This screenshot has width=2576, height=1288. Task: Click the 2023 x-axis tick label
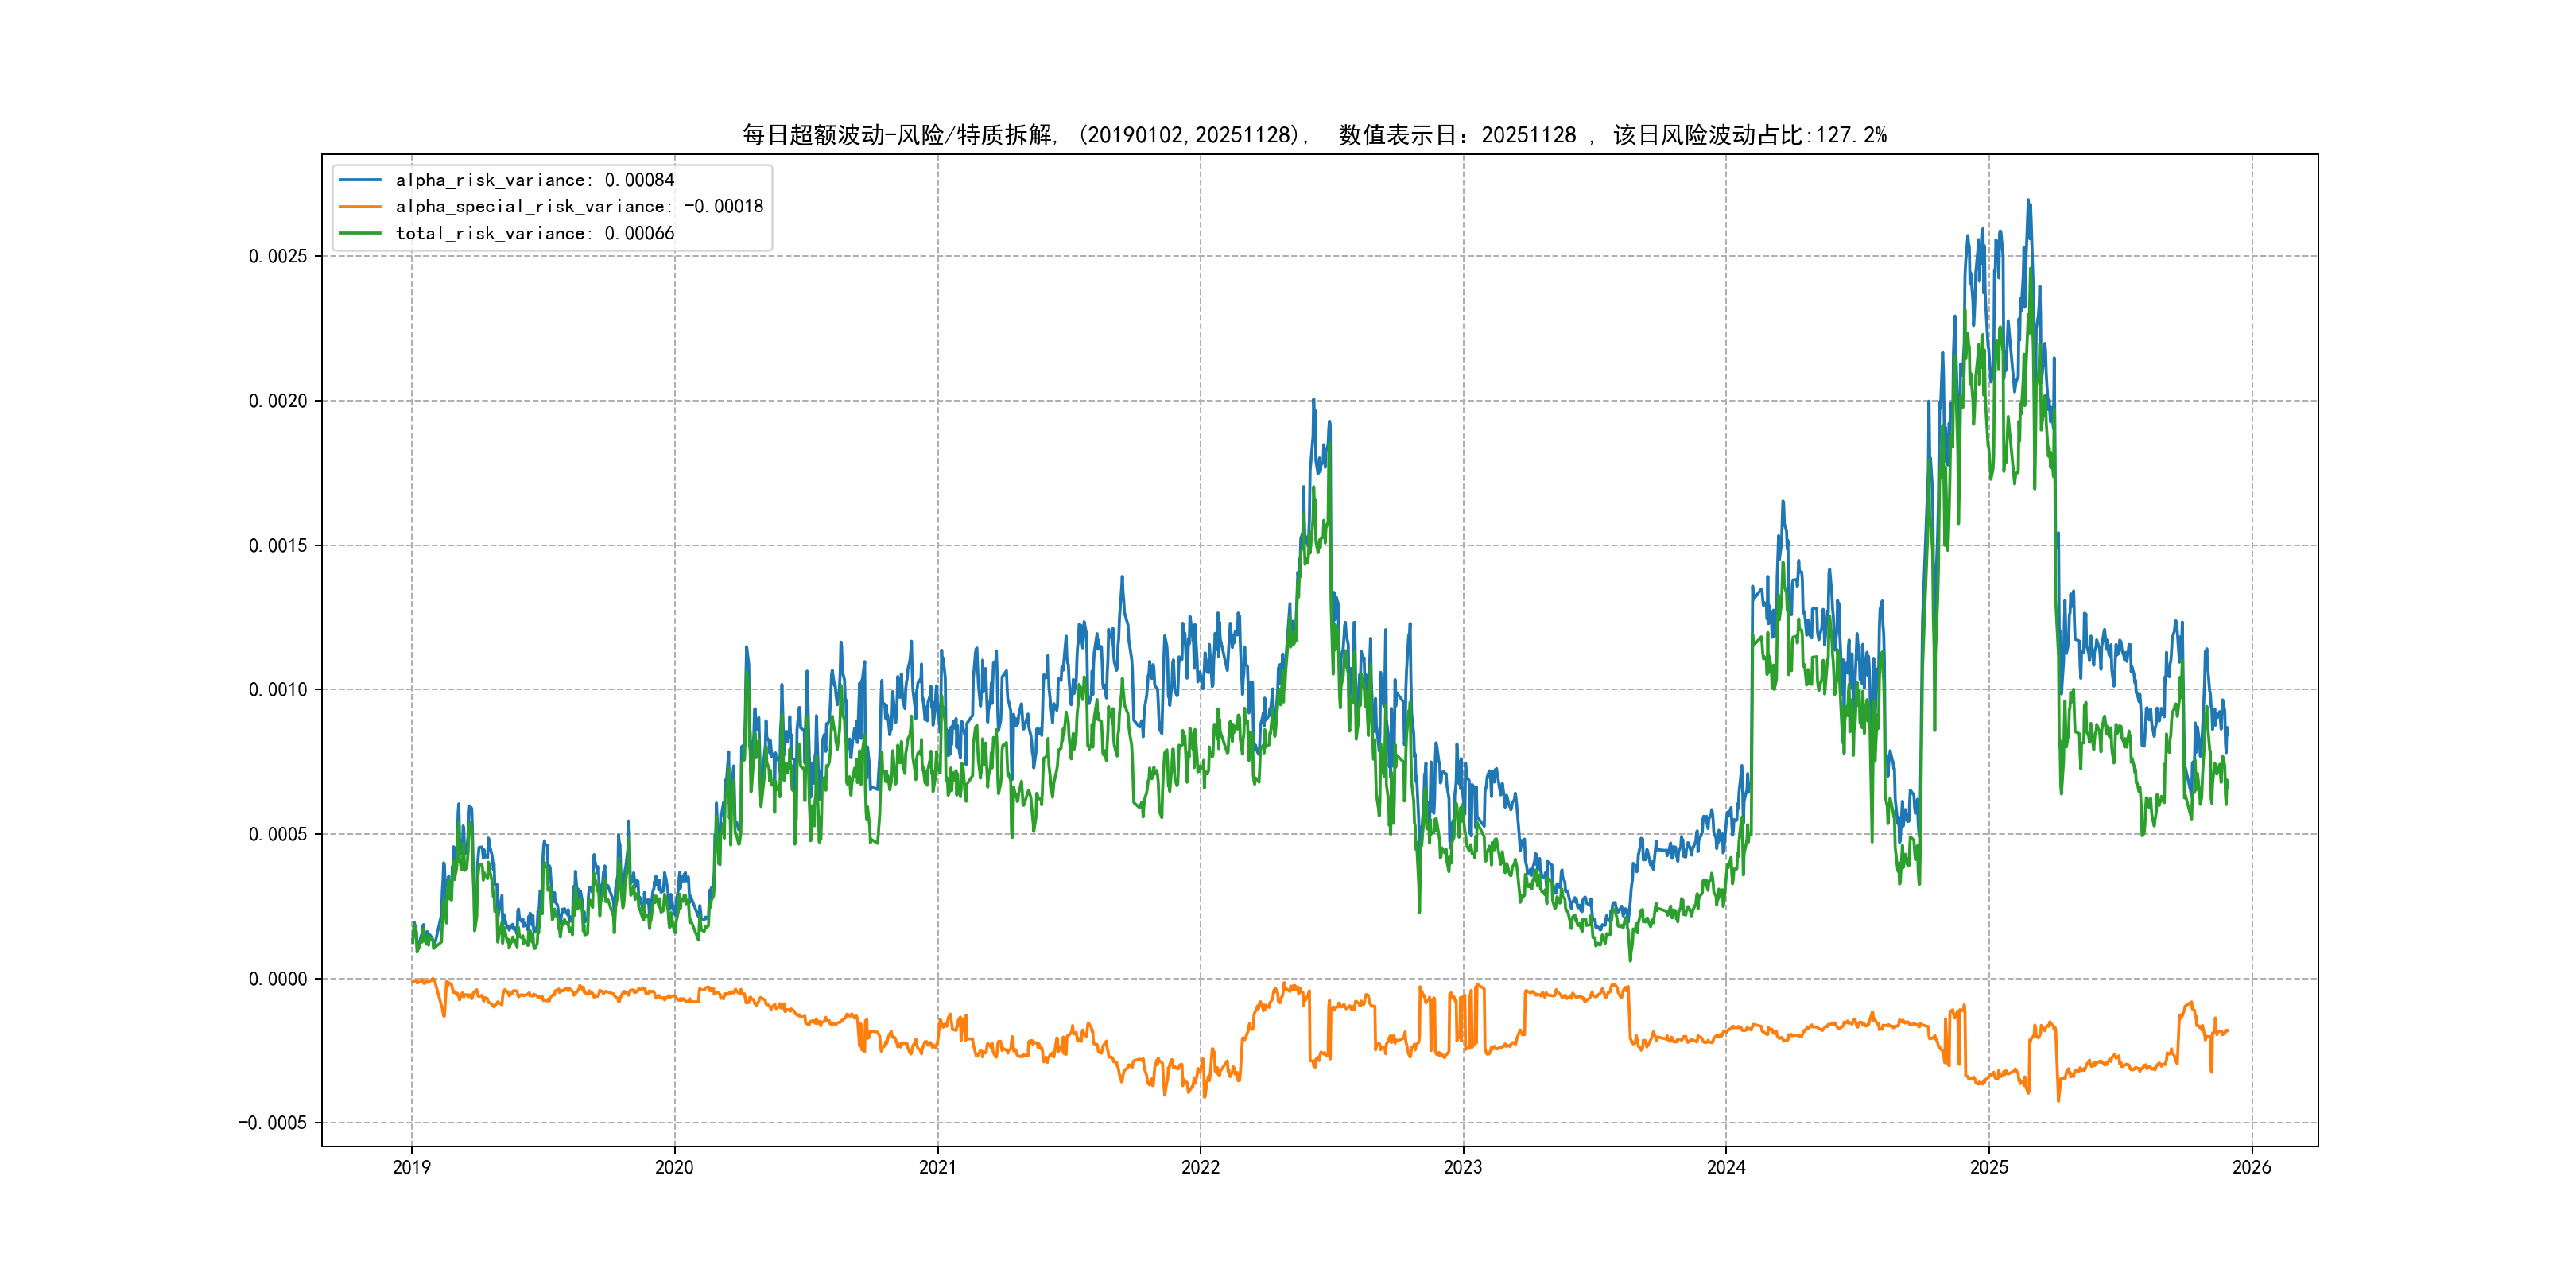[x=1463, y=1167]
